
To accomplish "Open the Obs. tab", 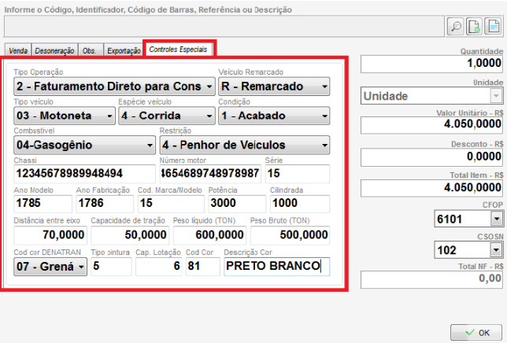I will click(x=90, y=50).
